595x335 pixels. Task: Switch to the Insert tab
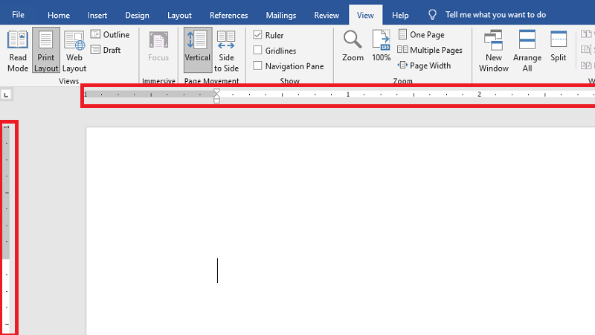[97, 15]
